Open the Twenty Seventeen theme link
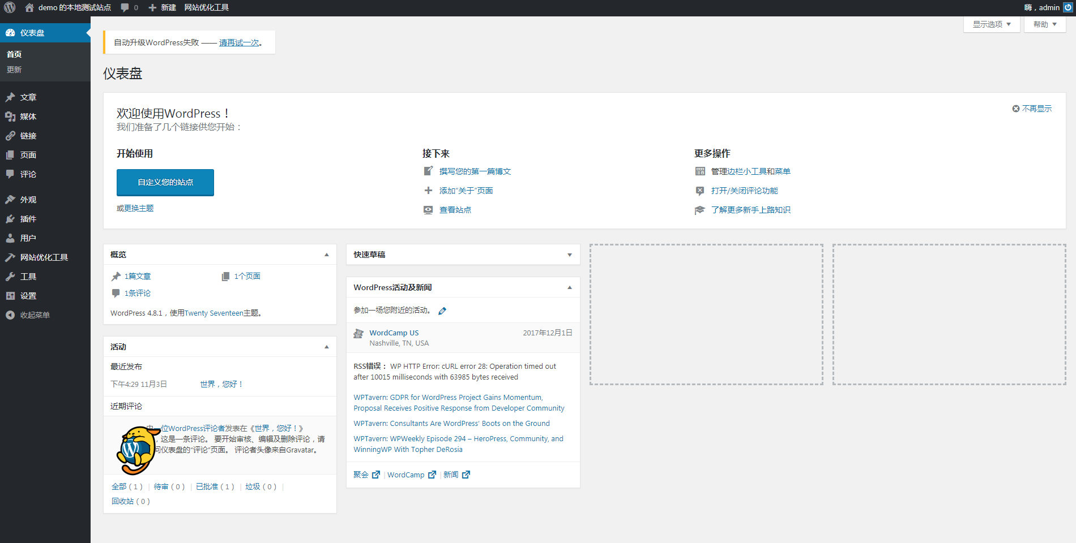The width and height of the screenshot is (1076, 543). coord(214,313)
